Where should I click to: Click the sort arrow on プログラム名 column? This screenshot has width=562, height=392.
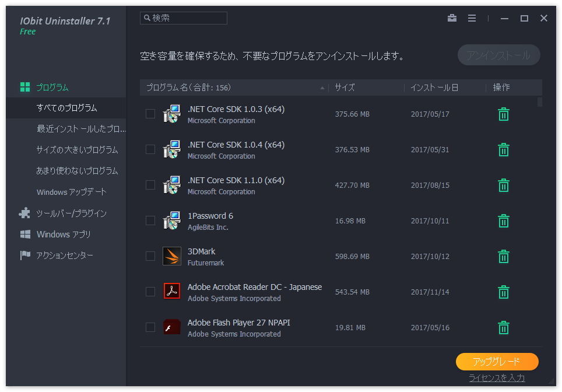[x=321, y=87]
